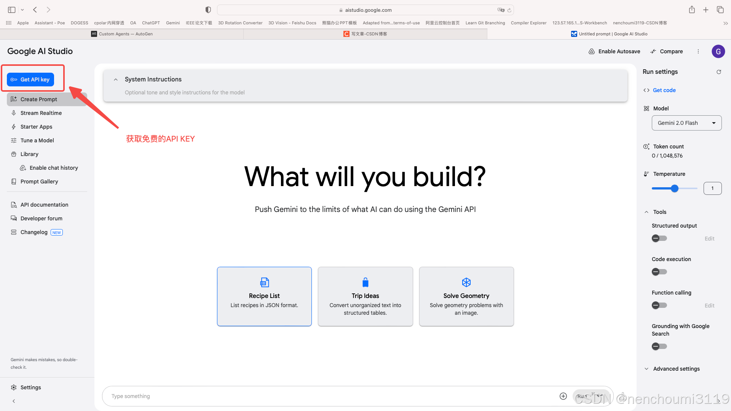Turn on Grounding with Google Search
The image size is (731, 411).
tap(659, 347)
